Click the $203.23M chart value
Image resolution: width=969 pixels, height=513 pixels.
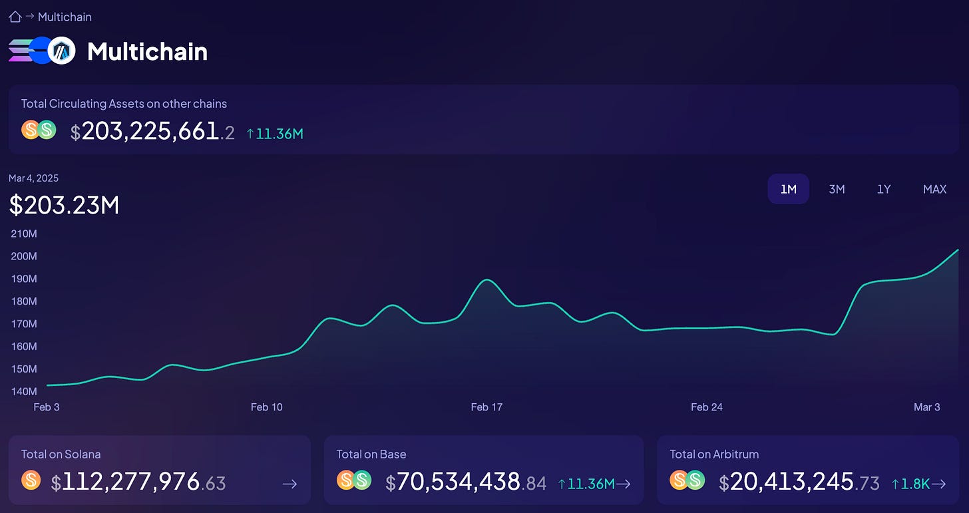pyautogui.click(x=64, y=205)
